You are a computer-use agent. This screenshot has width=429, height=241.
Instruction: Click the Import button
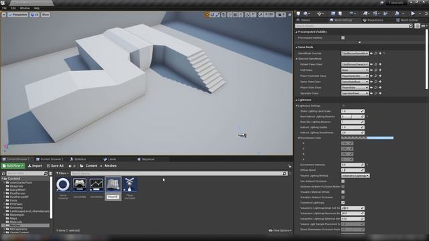click(35, 166)
